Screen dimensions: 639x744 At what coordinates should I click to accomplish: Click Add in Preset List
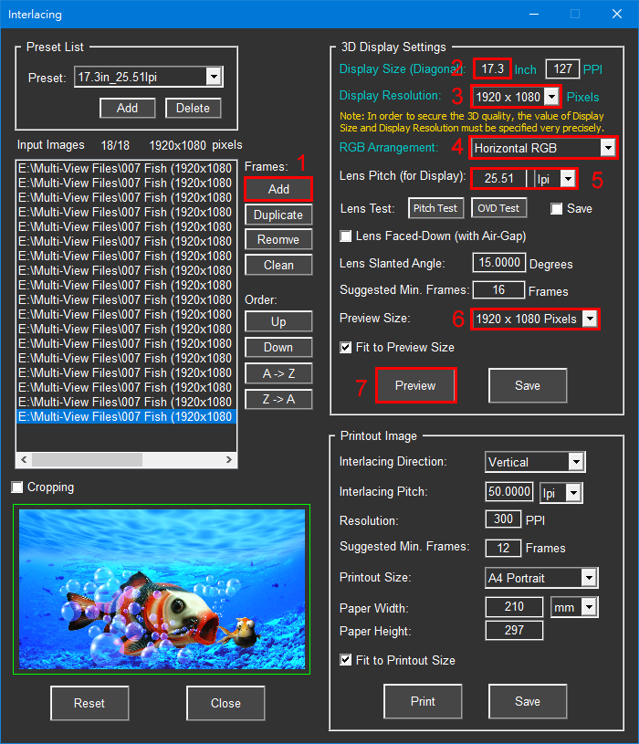click(x=127, y=109)
